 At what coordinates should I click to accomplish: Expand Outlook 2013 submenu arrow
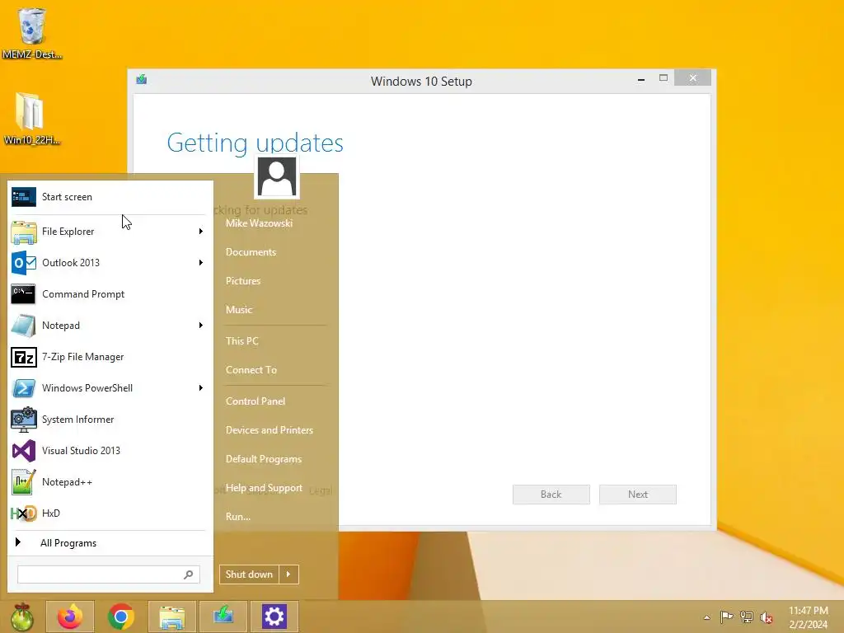201,263
